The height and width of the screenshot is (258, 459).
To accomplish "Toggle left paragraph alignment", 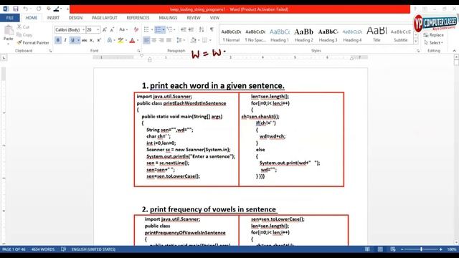I will click(146, 40).
